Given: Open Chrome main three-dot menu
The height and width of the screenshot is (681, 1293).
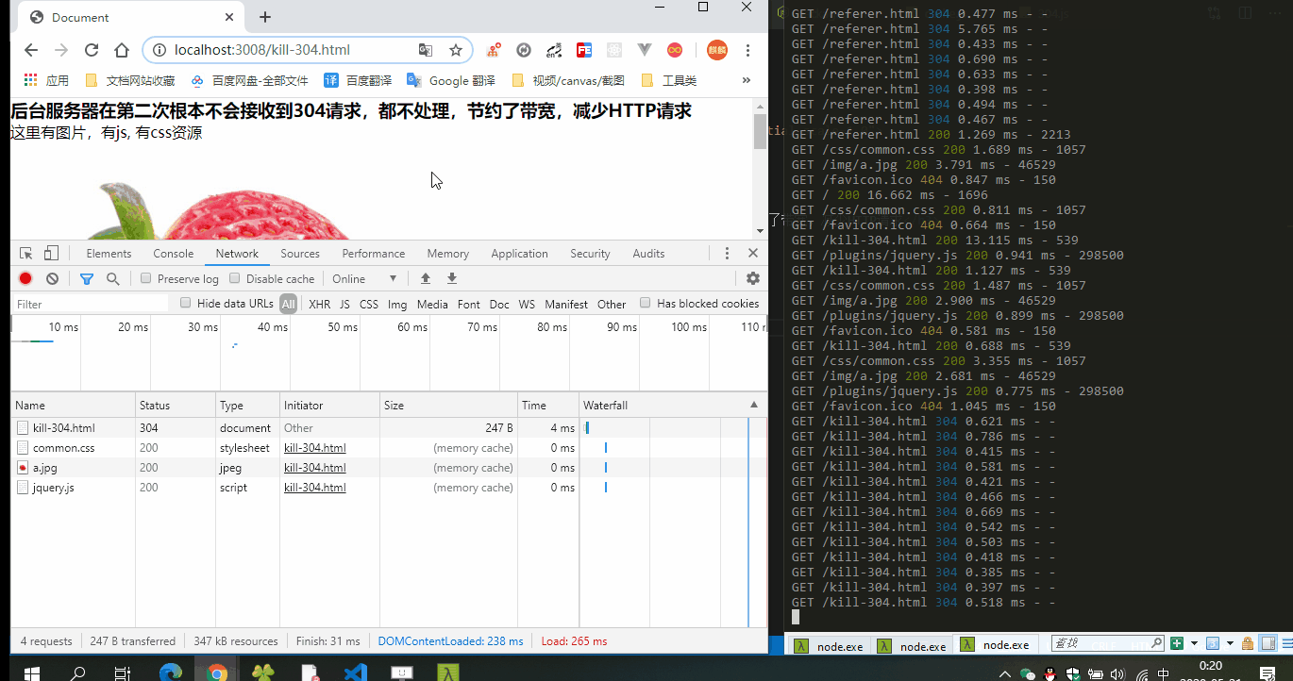Looking at the screenshot, I should tap(747, 50).
